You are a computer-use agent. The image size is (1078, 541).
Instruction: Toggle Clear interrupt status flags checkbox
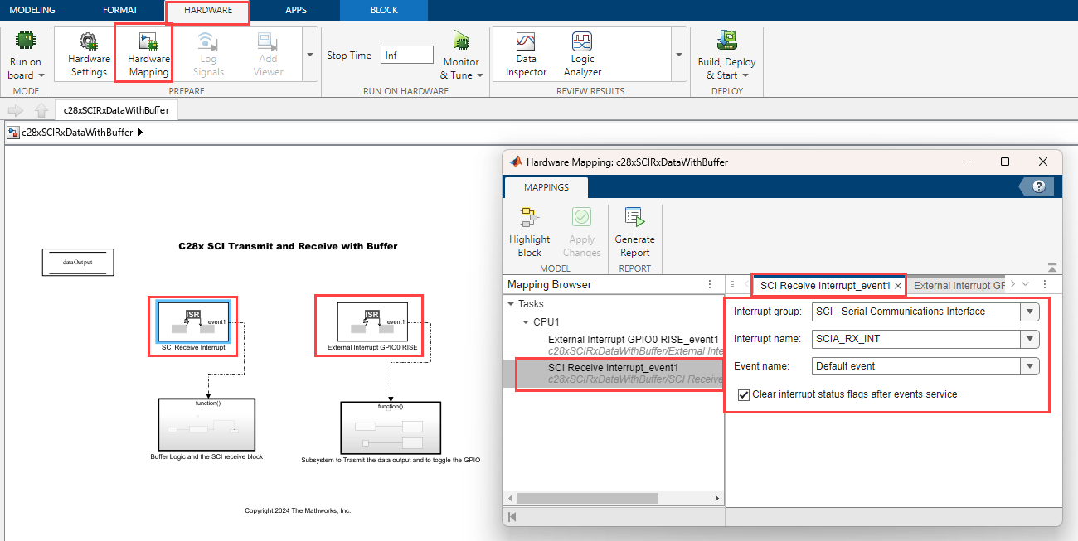coord(744,394)
